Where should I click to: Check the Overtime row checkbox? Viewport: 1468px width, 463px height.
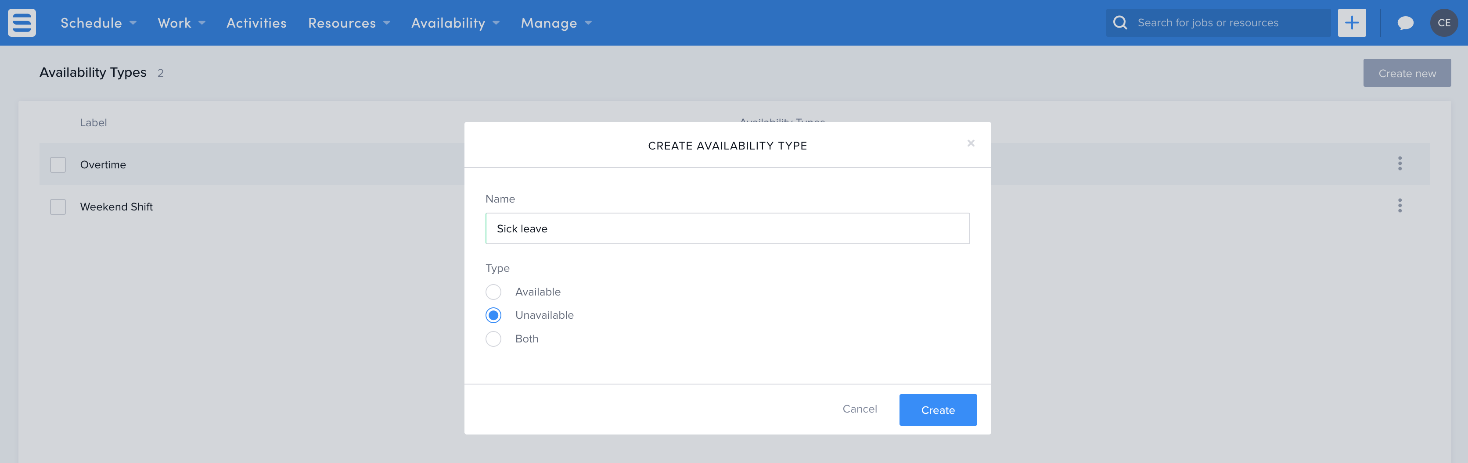tap(58, 164)
